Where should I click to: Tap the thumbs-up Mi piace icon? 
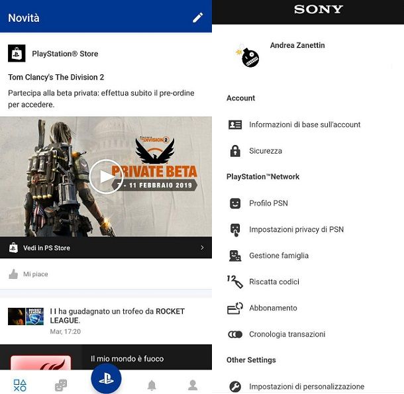(x=13, y=274)
